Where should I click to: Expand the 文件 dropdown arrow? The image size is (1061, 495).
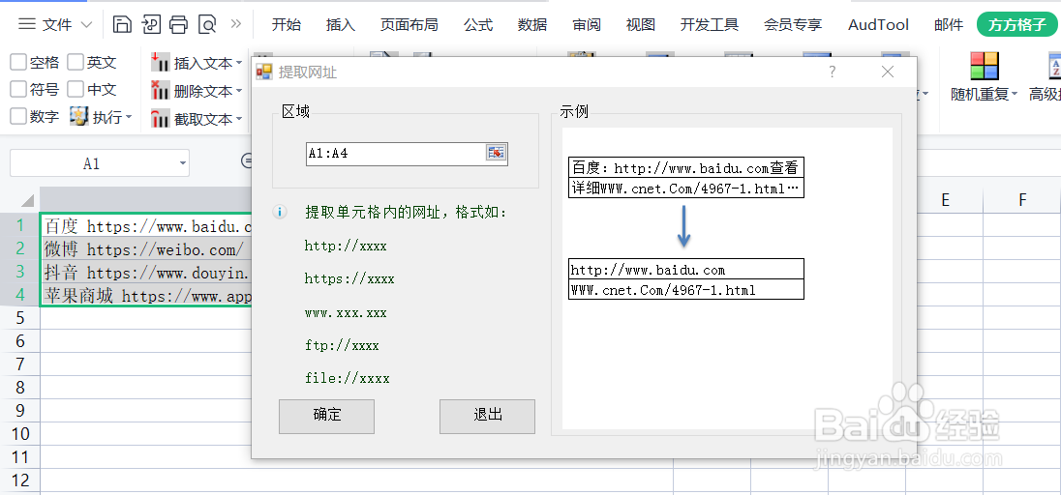(x=86, y=25)
